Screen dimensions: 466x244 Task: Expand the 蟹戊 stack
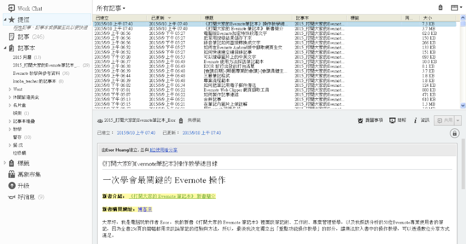pos(10,145)
